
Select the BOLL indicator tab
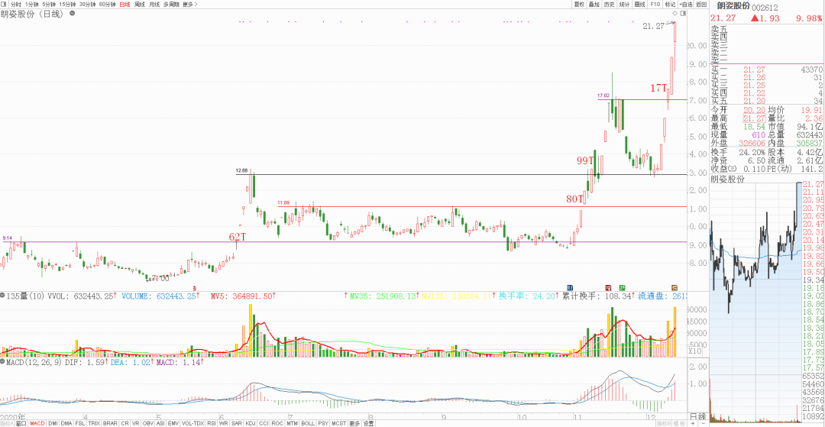pos(309,423)
